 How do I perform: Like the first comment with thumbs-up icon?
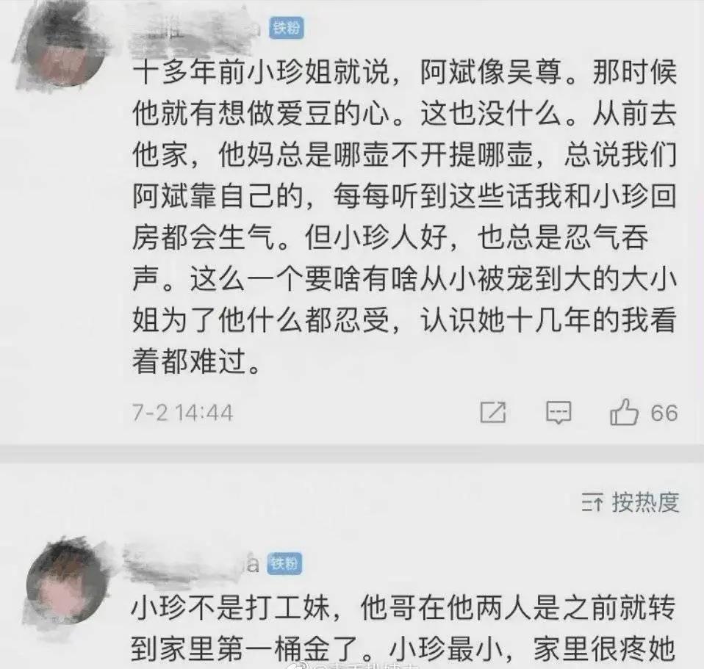tap(624, 412)
